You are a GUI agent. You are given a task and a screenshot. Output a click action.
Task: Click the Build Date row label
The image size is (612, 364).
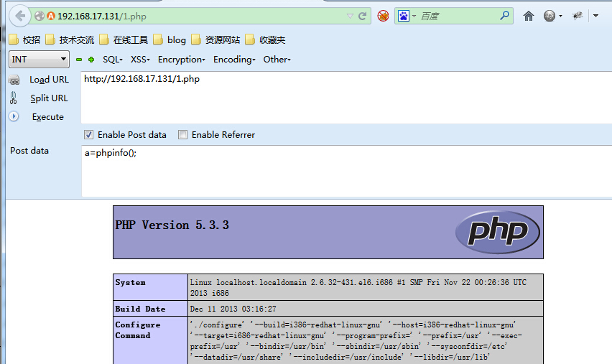coord(140,309)
